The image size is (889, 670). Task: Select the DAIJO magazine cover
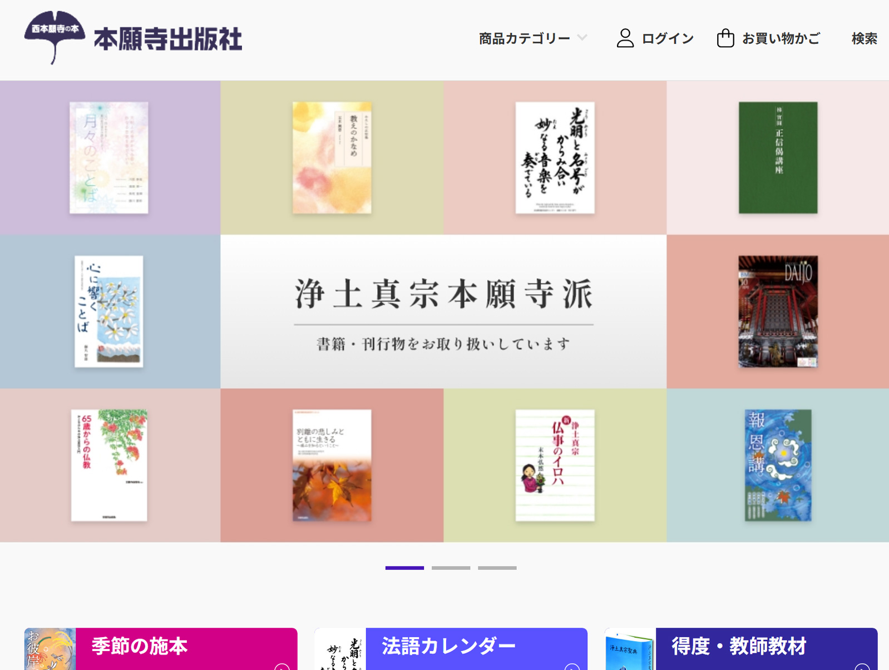[x=778, y=311]
